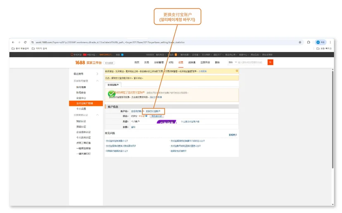Click the 1688首页 link in top bar
Screen dimensions: 342x213
(150, 55)
